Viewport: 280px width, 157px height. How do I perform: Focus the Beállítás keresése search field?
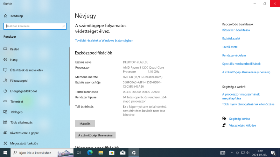pyautogui.click(x=35, y=26)
